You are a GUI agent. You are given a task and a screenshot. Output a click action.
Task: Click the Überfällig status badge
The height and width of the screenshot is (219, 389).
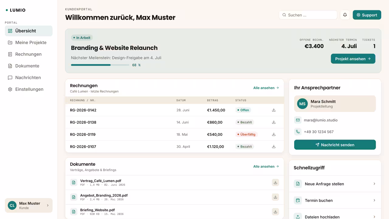click(x=246, y=134)
